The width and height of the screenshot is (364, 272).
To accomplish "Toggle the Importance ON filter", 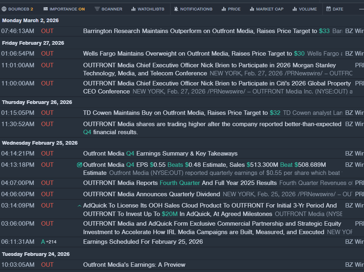I will coord(64,9).
